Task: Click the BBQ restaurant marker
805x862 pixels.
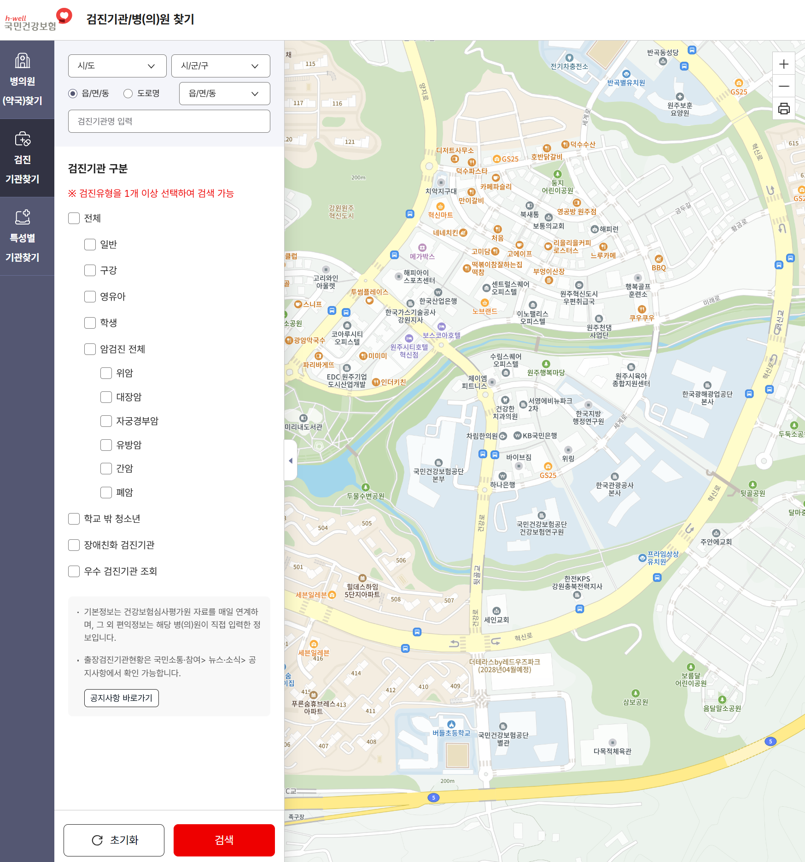Action: 659,259
